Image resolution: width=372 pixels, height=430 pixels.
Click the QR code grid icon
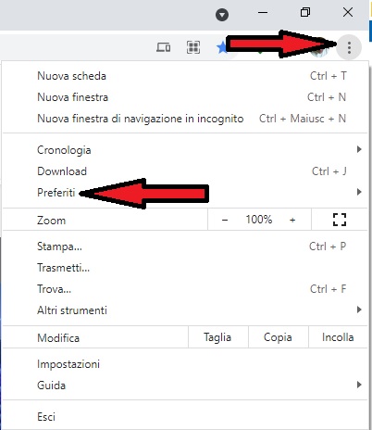coord(193,47)
